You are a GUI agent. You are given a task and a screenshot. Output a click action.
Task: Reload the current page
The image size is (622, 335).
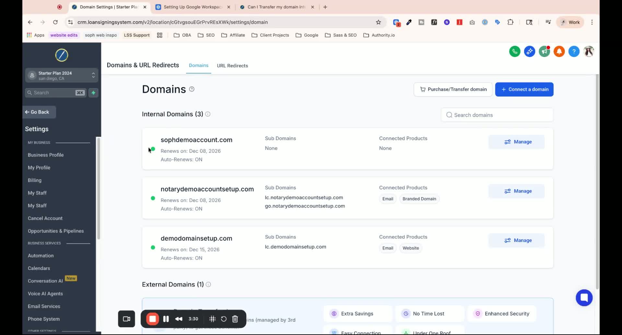55,22
